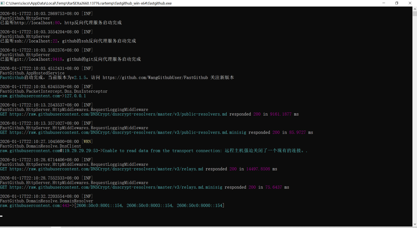Click the relays.md URL responded in 14497.8508 ms
Screen dimensions: 417x228
[107, 169]
